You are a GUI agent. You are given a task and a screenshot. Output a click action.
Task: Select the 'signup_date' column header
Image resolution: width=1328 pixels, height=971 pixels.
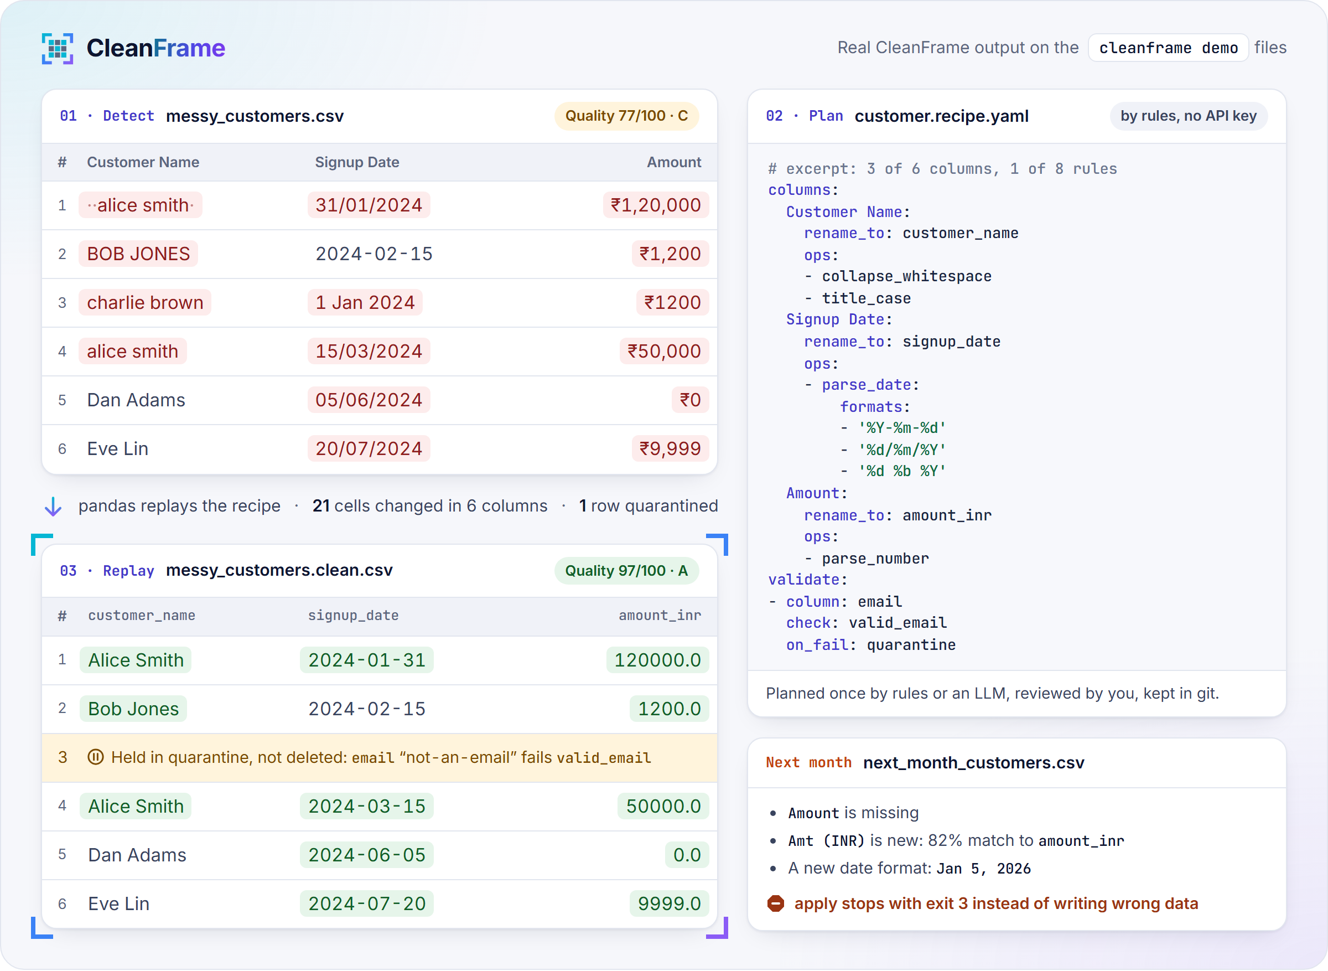pos(354,616)
